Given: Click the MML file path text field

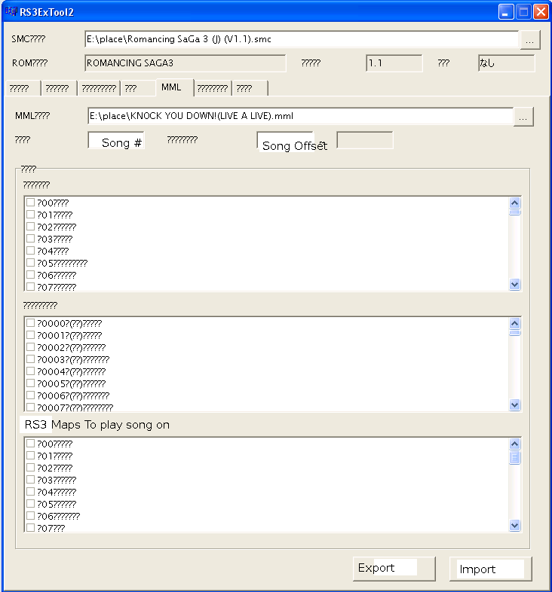Looking at the screenshot, I should pos(300,116).
